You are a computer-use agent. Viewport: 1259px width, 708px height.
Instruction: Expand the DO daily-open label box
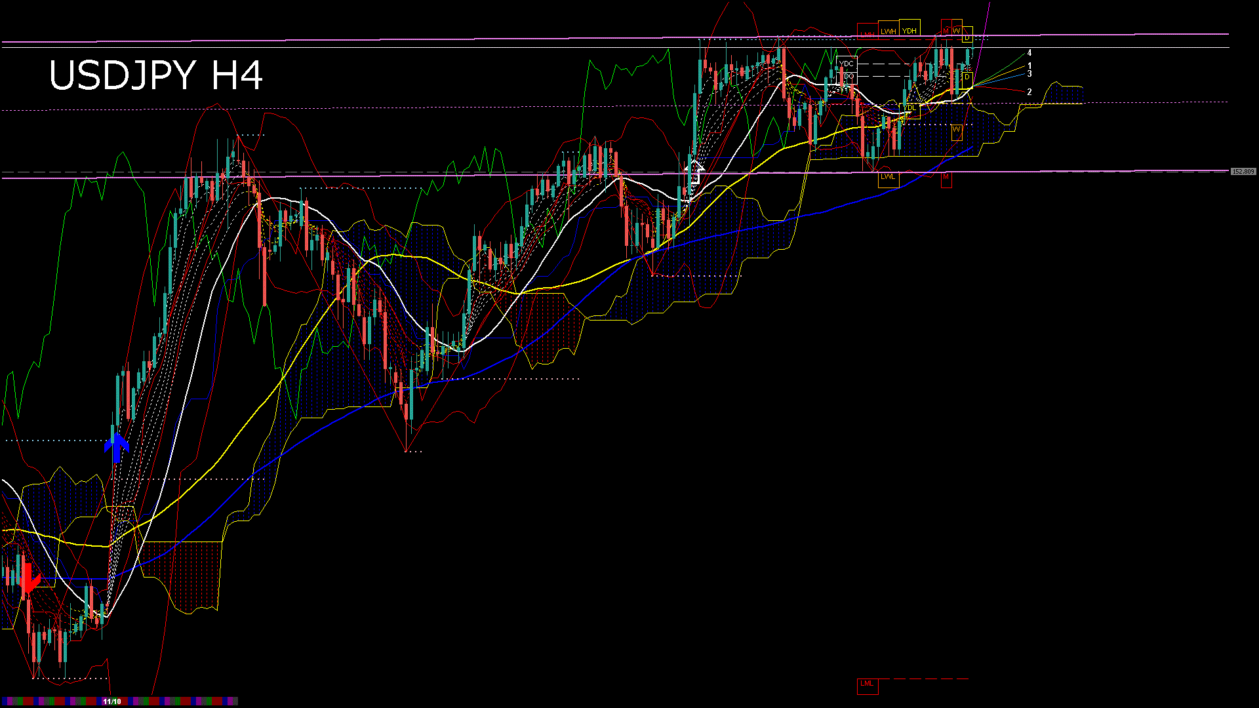pyautogui.click(x=847, y=75)
